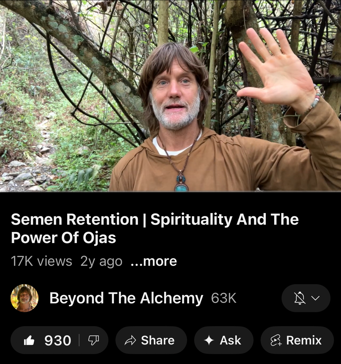Click the 930 likes count
341x364 pixels.
click(58, 340)
